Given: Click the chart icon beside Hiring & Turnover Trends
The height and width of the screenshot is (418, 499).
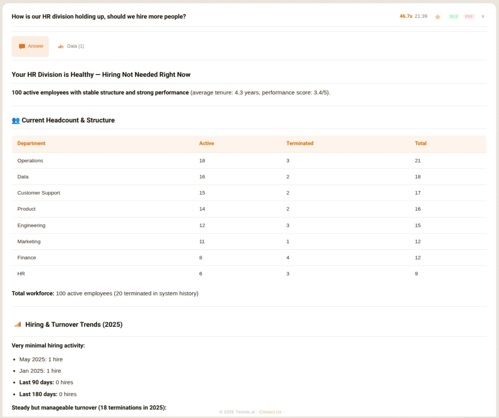Looking at the screenshot, I should (18, 324).
